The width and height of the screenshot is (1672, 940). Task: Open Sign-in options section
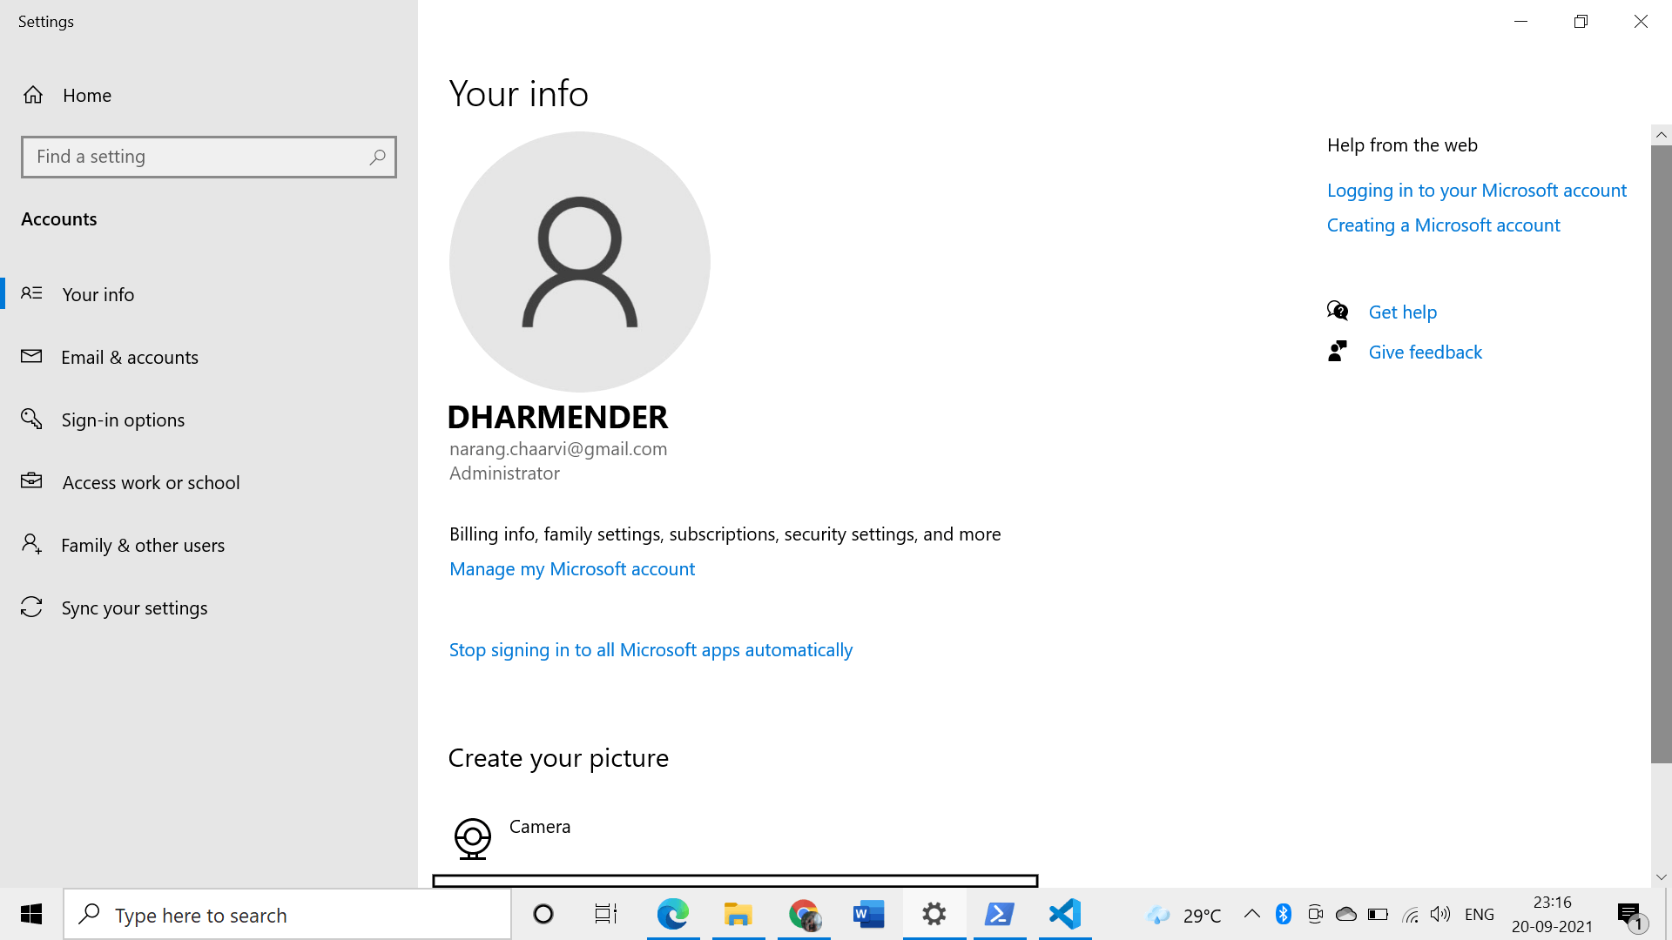(123, 420)
